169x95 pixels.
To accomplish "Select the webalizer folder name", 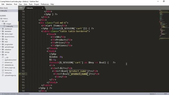I will (x=8, y=50).
